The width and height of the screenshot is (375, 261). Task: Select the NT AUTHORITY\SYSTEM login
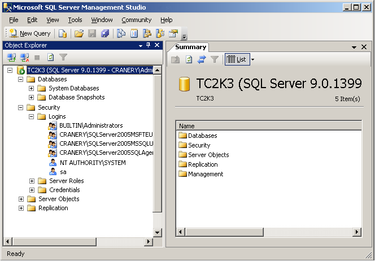tap(93, 163)
